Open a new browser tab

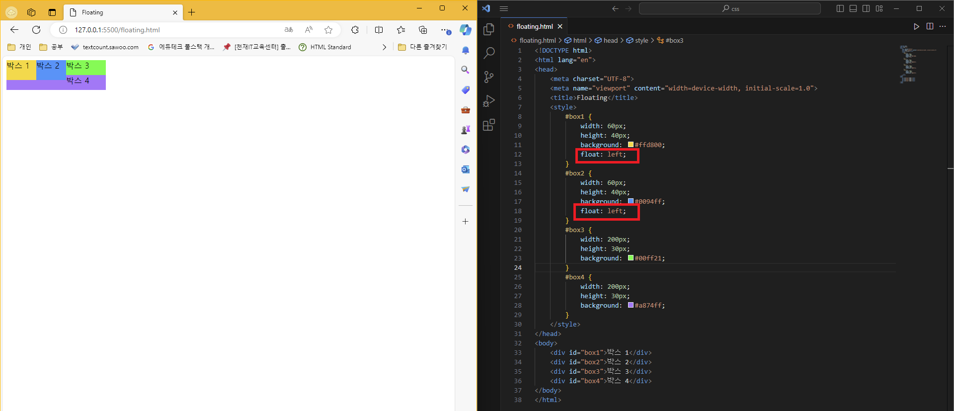pyautogui.click(x=192, y=12)
